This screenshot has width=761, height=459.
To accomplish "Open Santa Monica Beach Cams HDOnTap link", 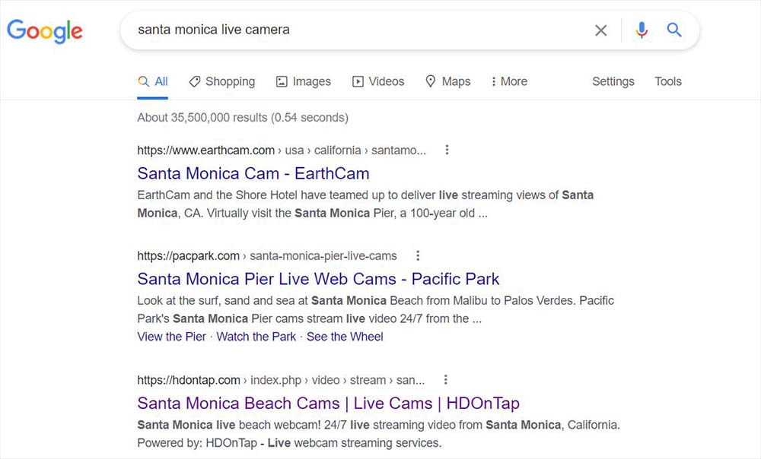I will (328, 403).
